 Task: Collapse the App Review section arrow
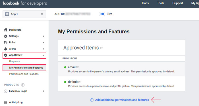pyautogui.click(x=43, y=55)
